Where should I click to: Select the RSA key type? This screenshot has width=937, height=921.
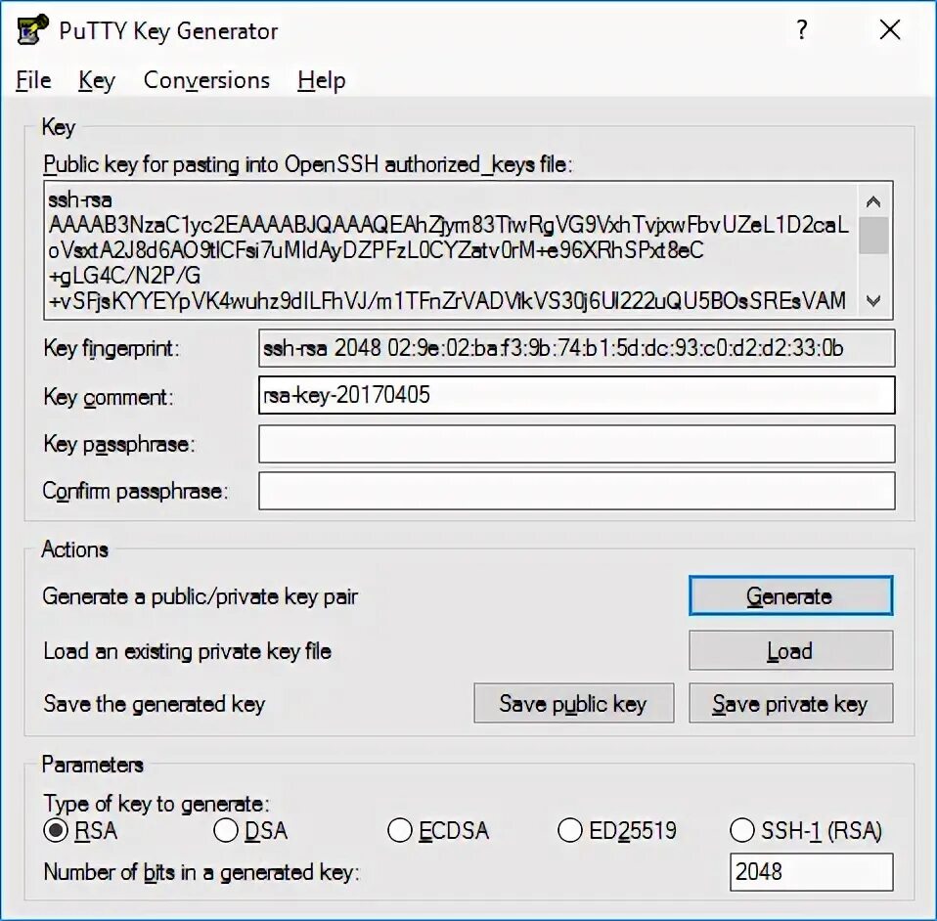pos(56,830)
